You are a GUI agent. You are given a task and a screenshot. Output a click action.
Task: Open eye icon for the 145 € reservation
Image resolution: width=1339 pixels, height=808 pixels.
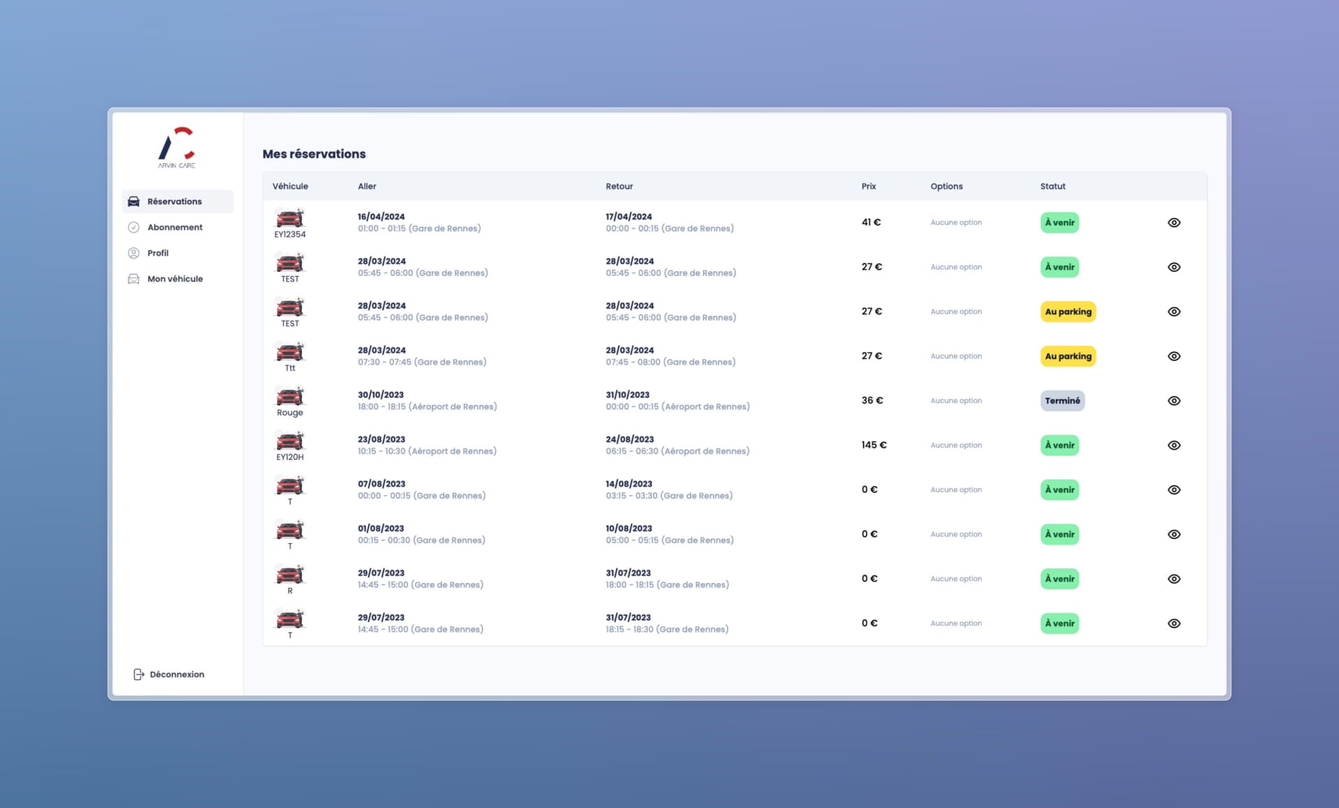1174,445
